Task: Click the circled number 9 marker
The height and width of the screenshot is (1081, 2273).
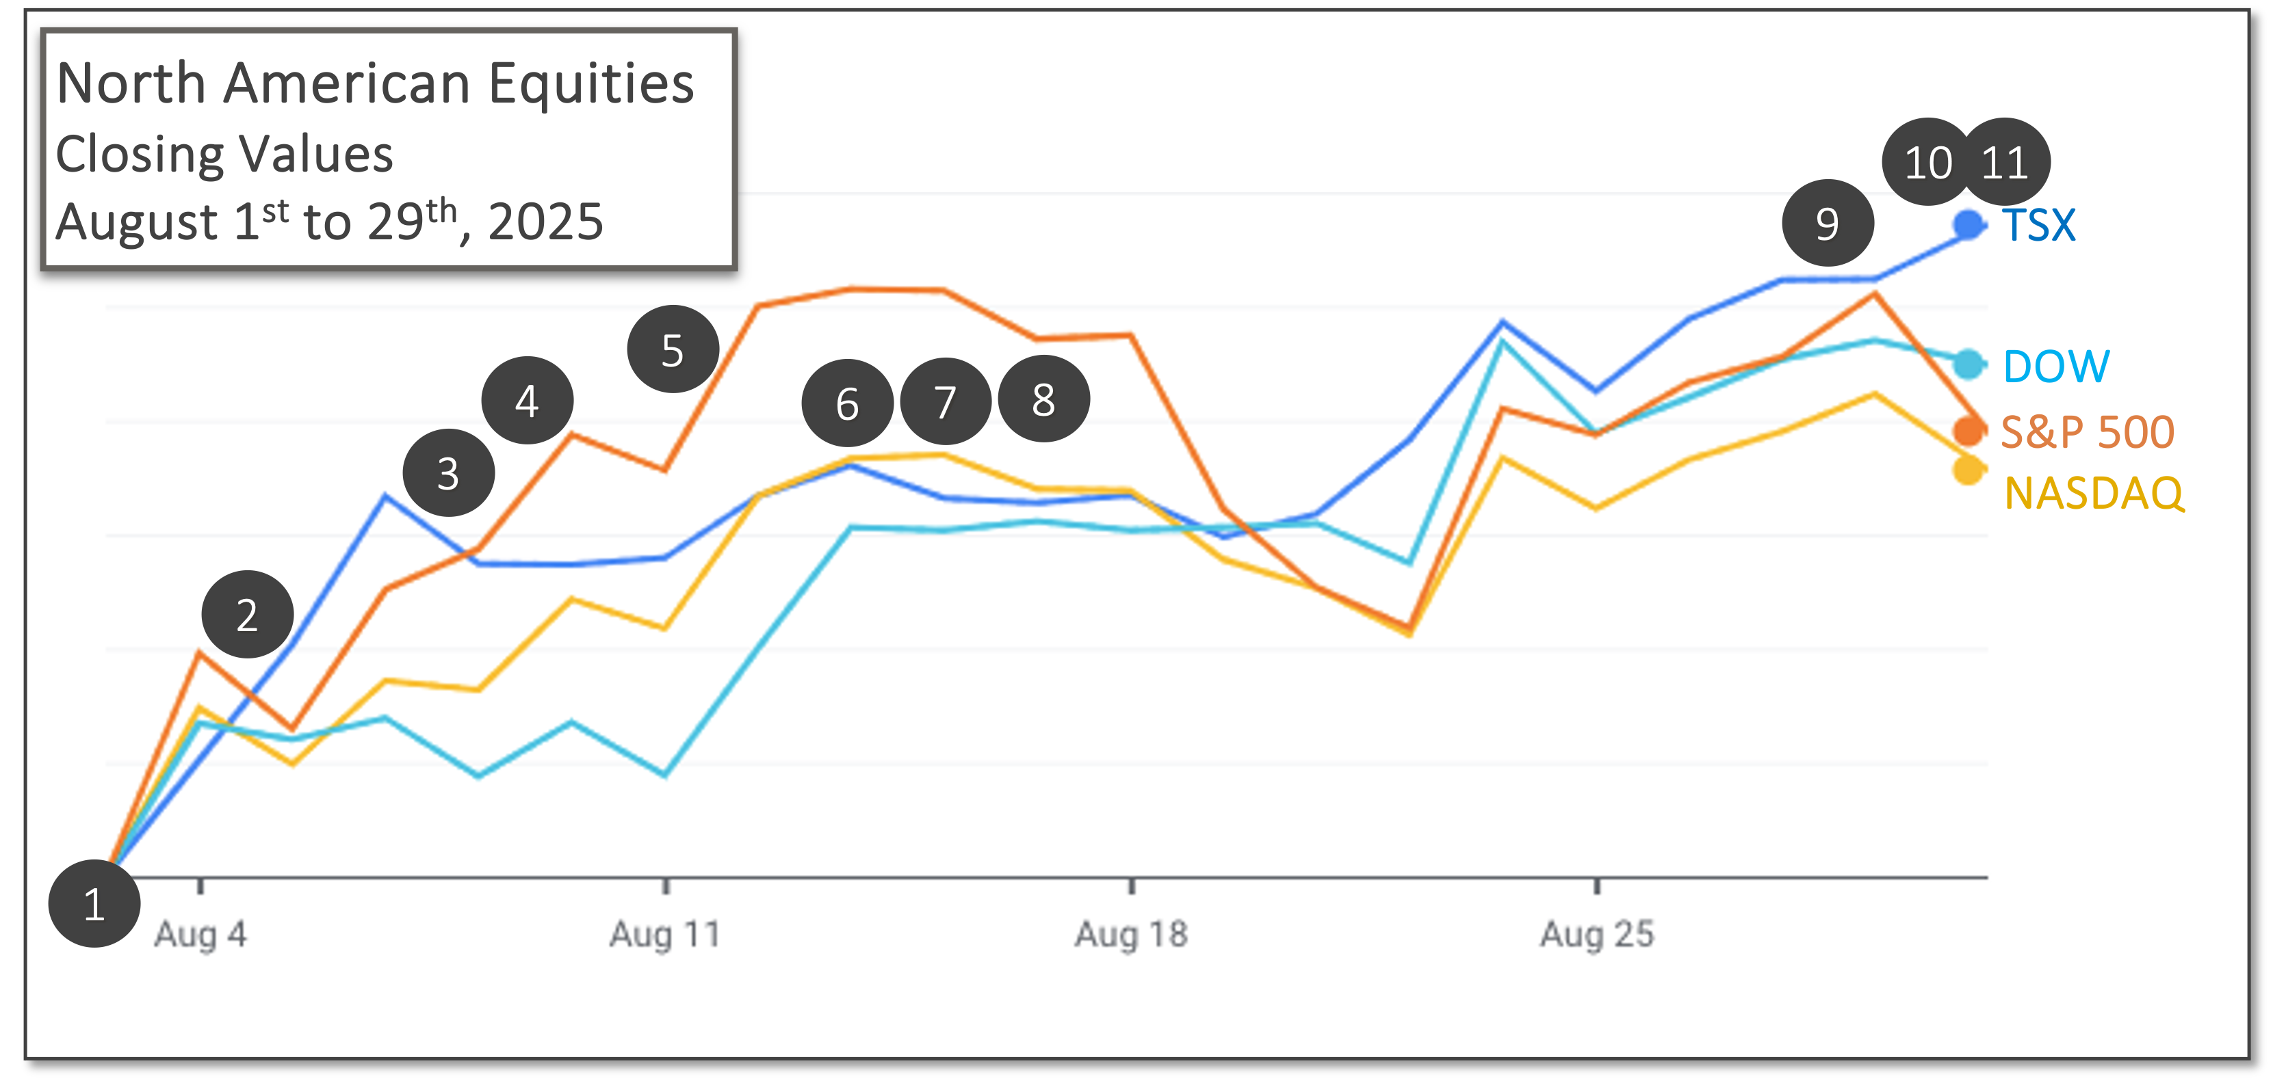Action: [x=1828, y=223]
